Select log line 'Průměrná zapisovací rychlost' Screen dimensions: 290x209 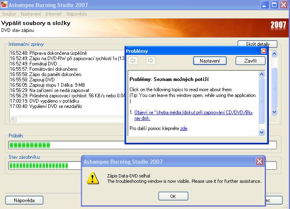[x=67, y=96]
